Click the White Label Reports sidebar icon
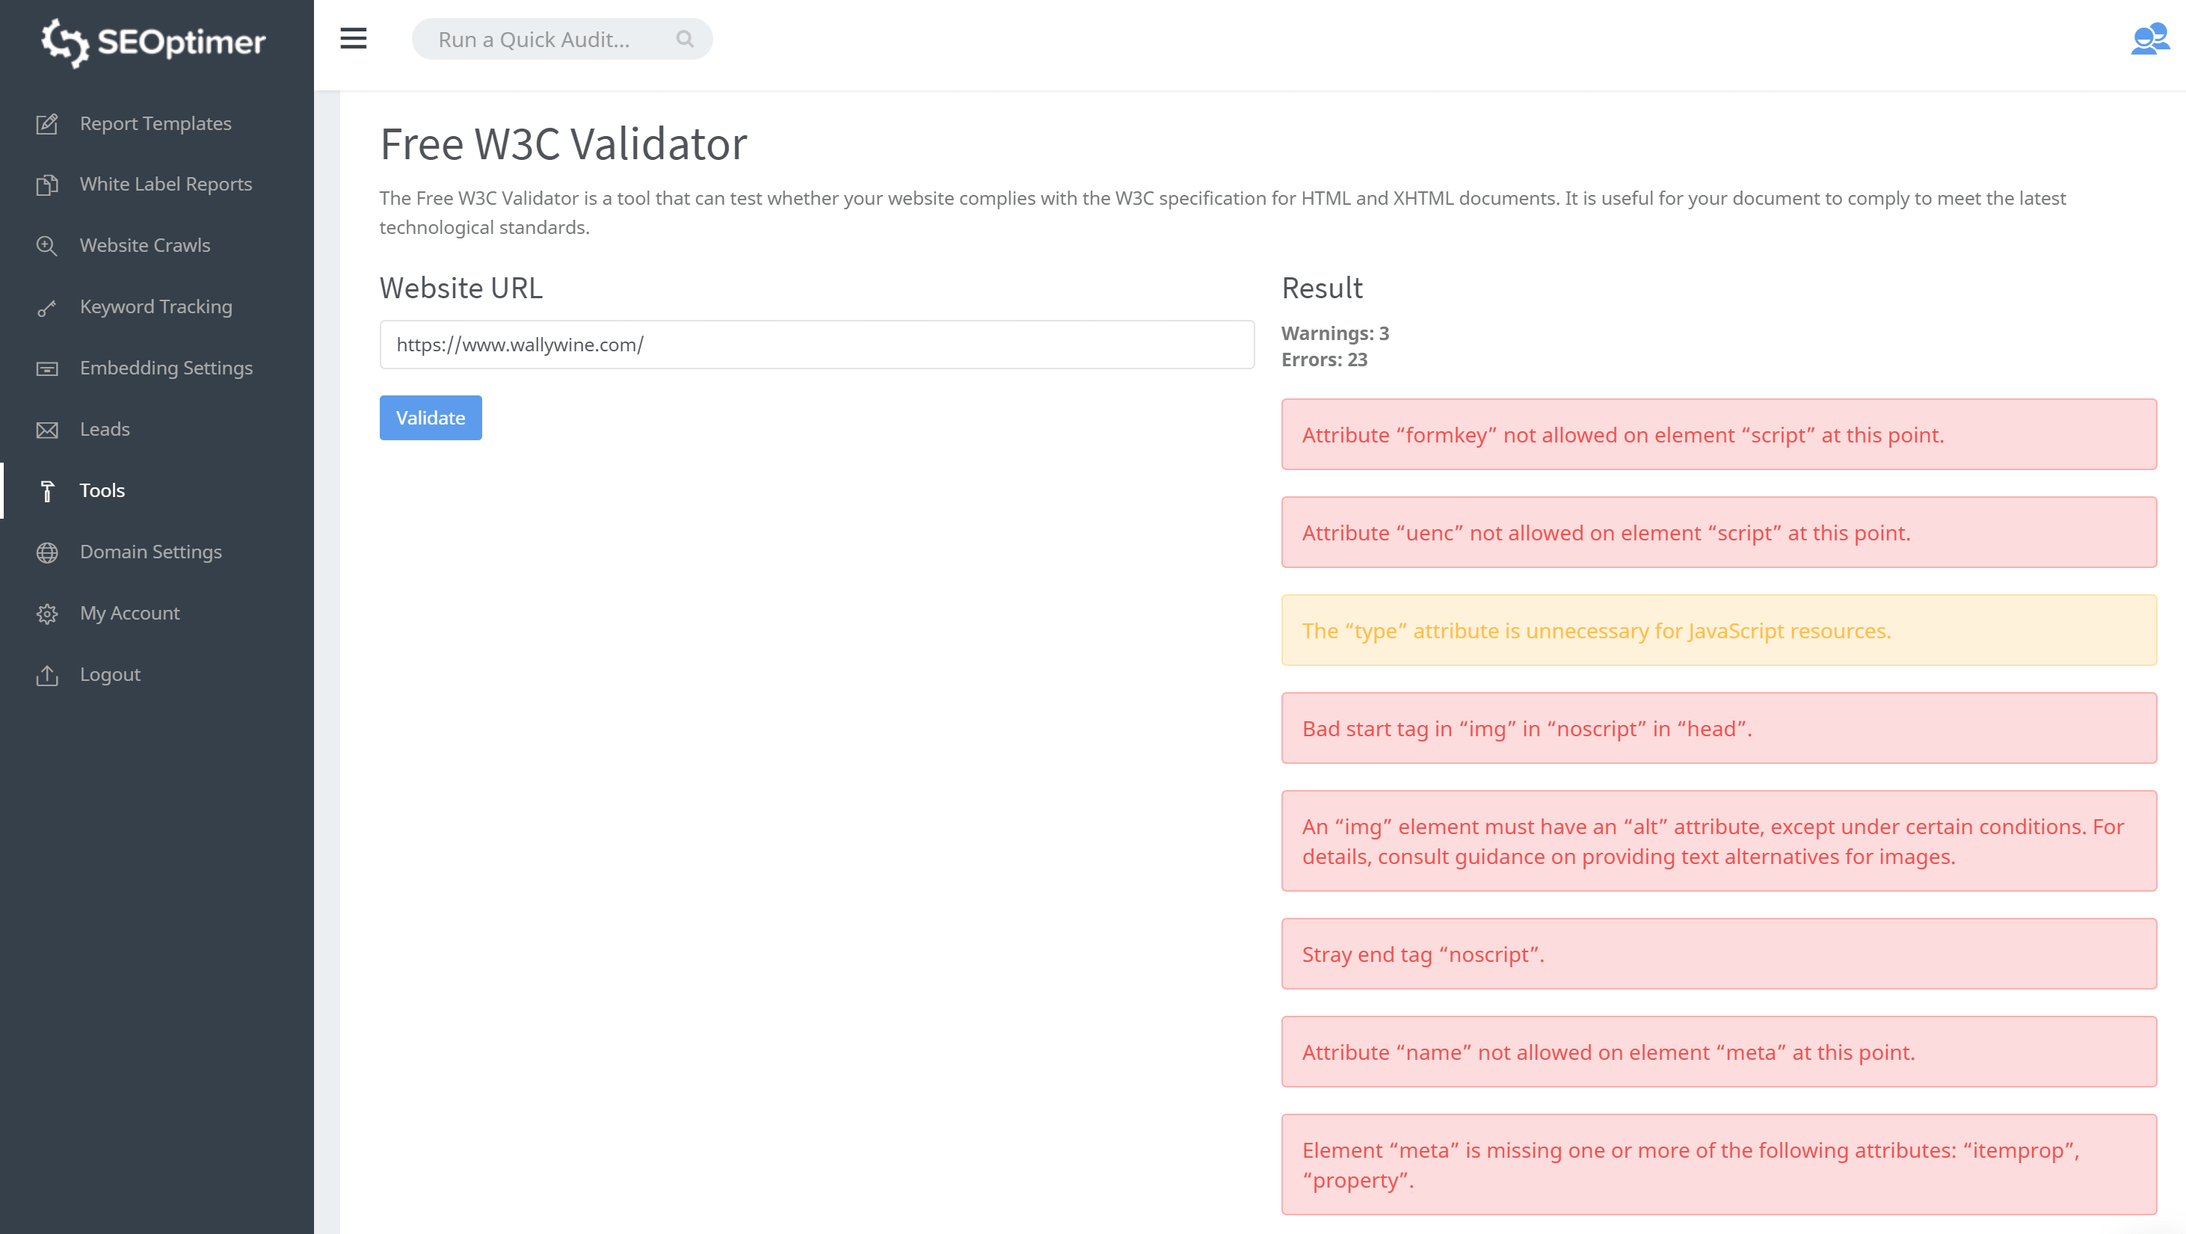 (x=45, y=185)
